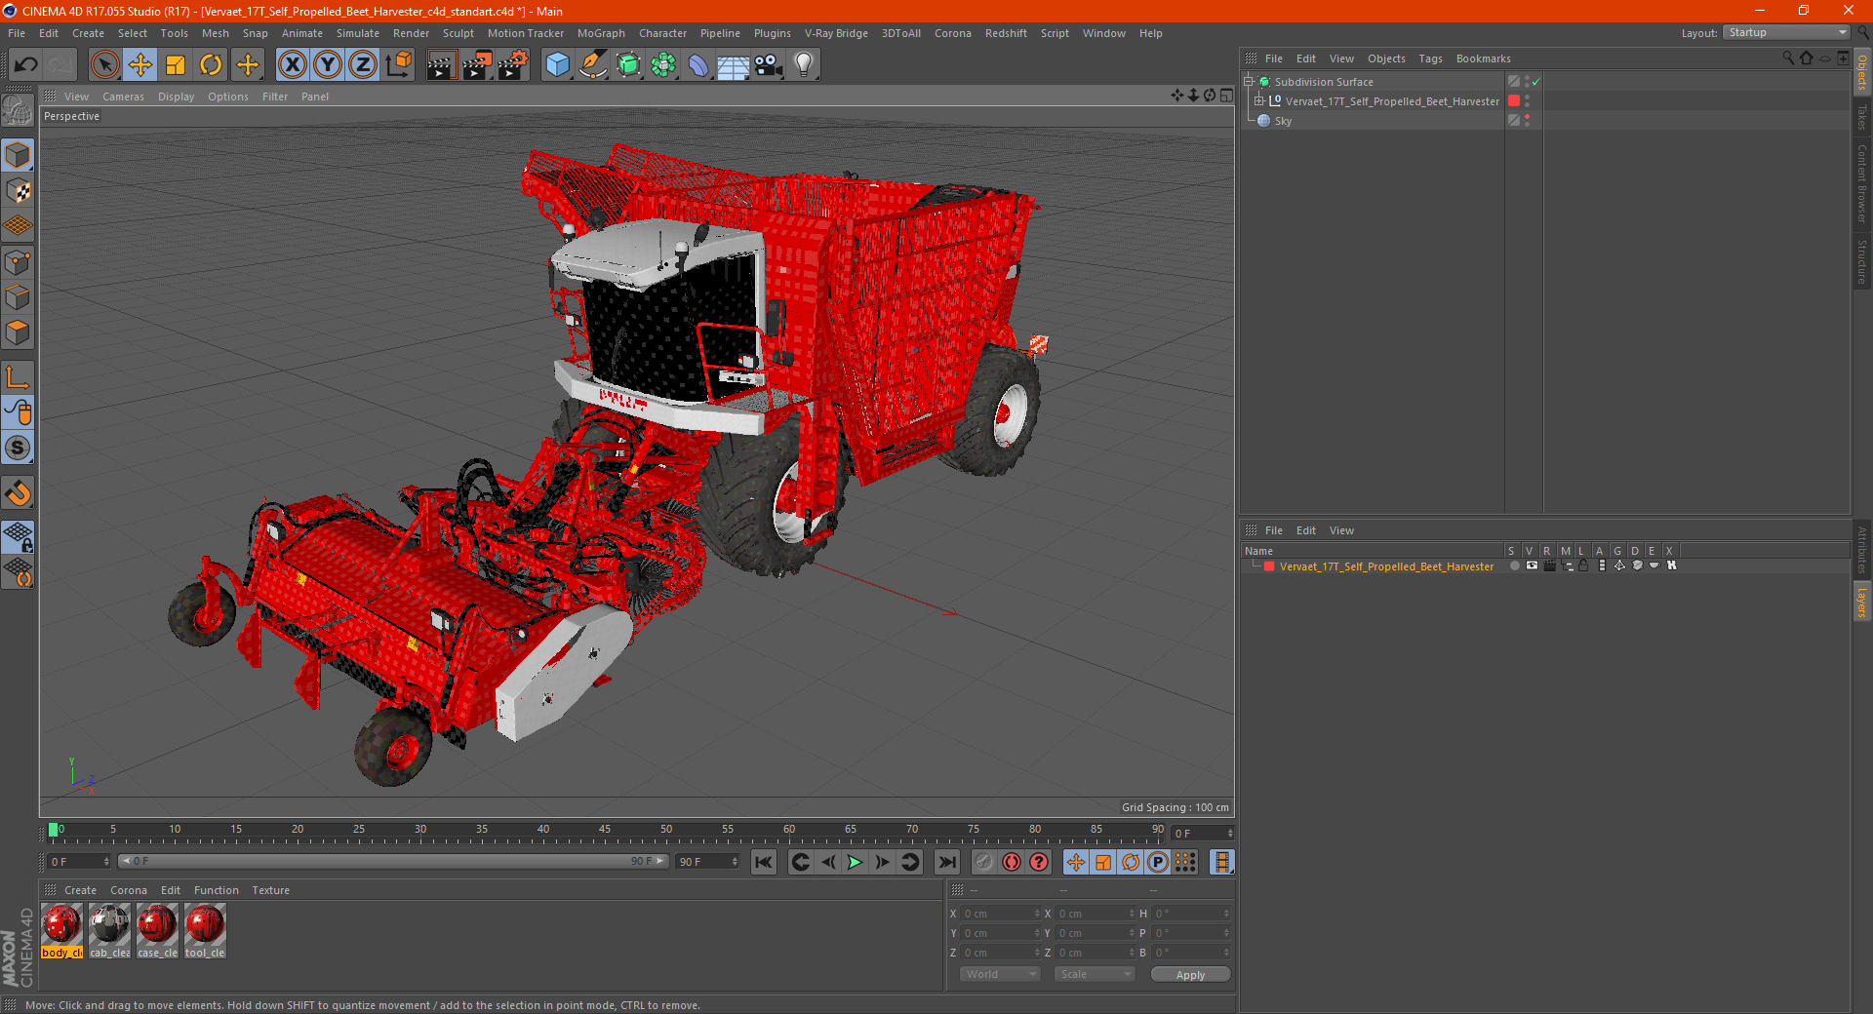Image resolution: width=1873 pixels, height=1014 pixels.
Task: Open the Layout Startup dropdown
Action: [x=1786, y=32]
